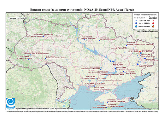Click blue marker at Zdolbuniv cement label
This screenshot has width=164, height=116.
(44, 36)
